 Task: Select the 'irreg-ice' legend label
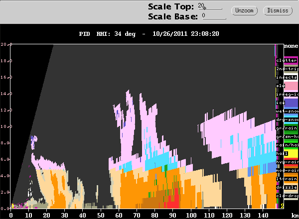pos(287,94)
